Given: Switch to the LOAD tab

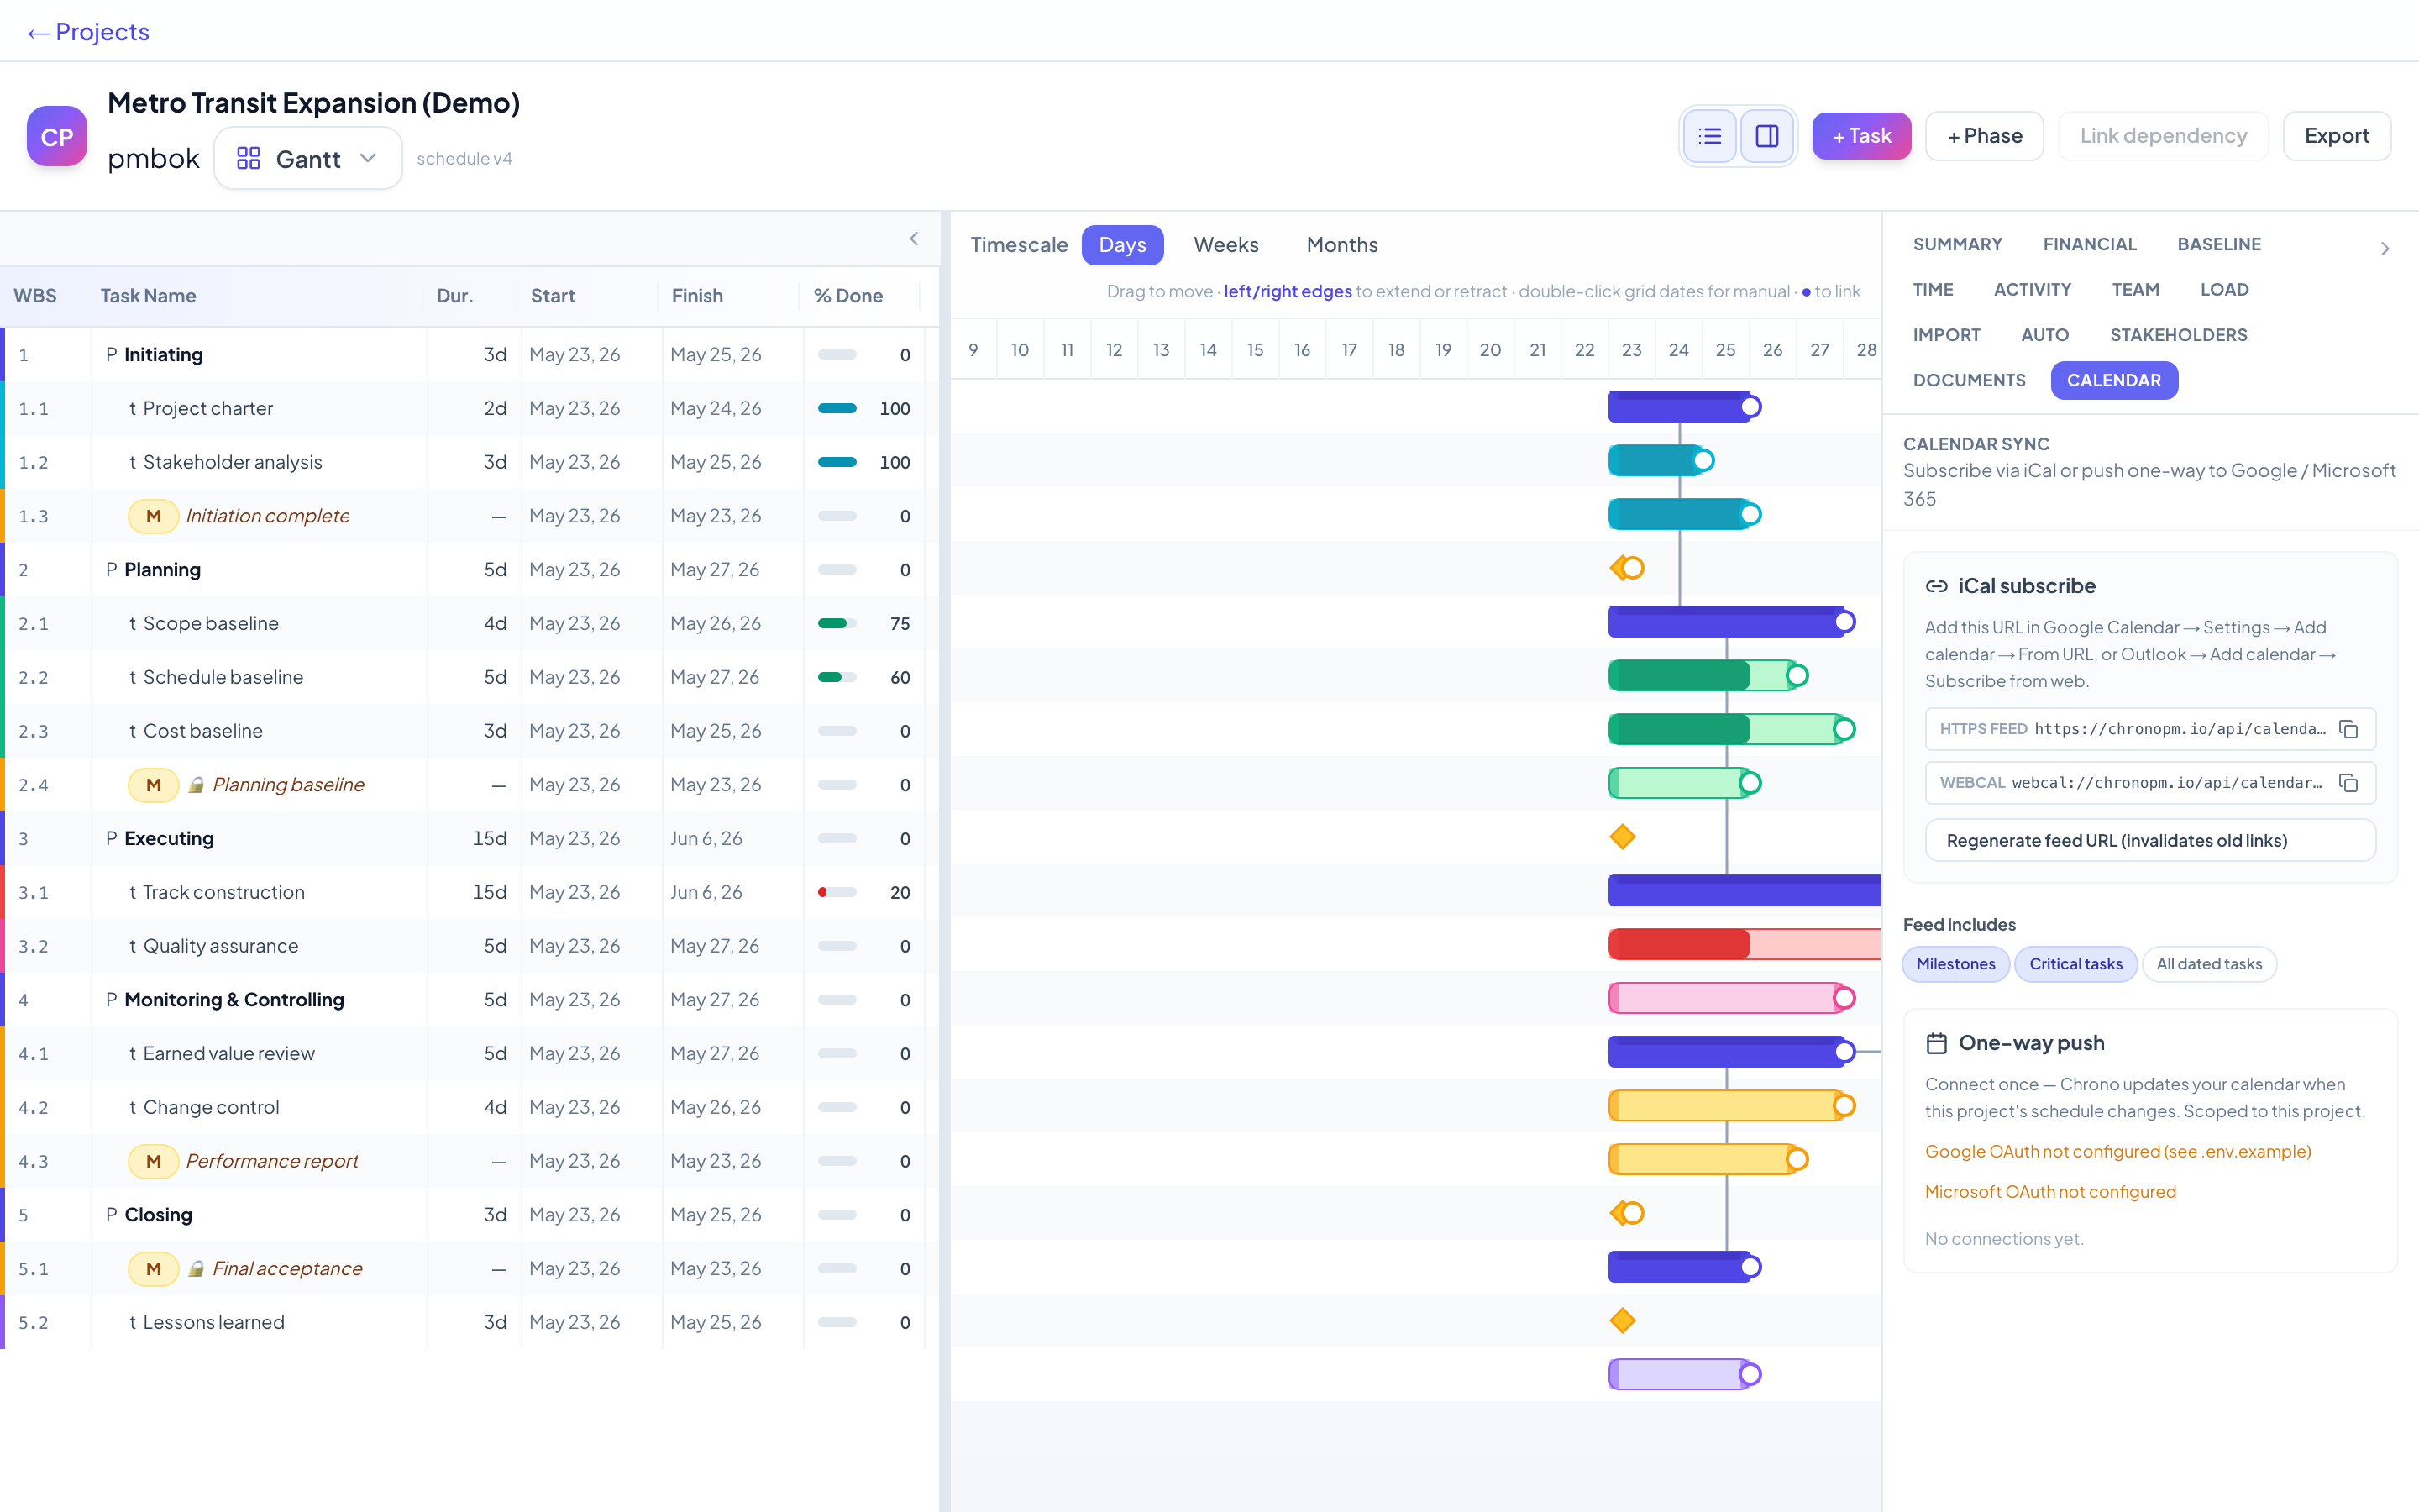Looking at the screenshot, I should [x=2224, y=290].
